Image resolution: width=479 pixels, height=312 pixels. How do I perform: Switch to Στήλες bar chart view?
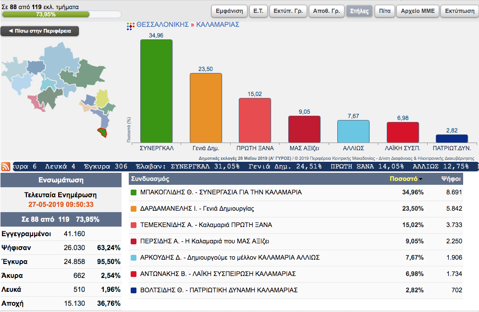point(359,11)
